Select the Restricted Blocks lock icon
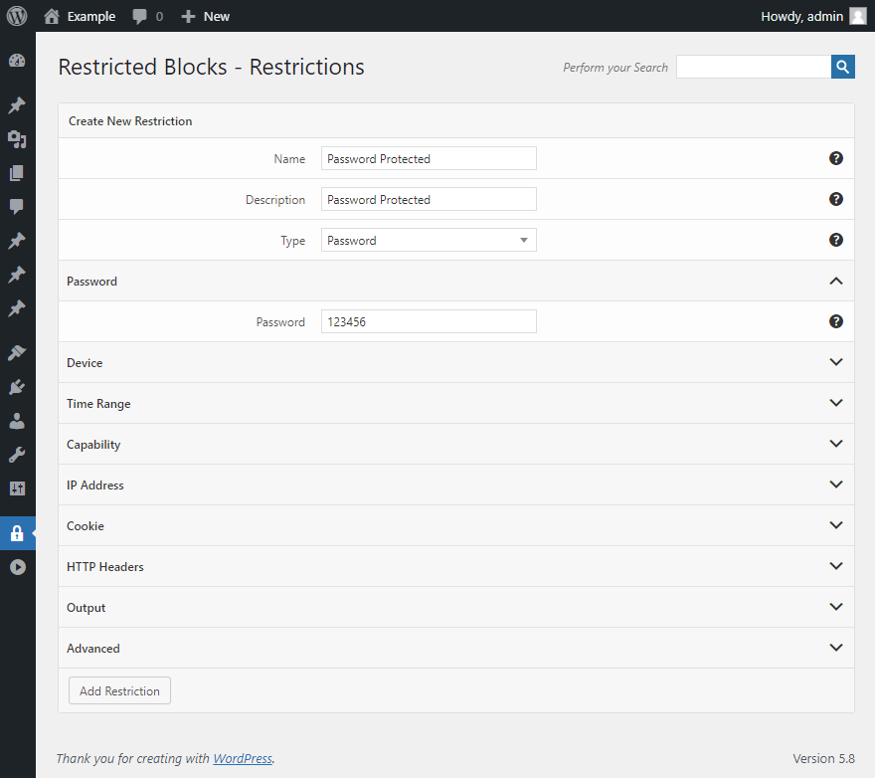Viewport: 875px width, 778px height. point(17,533)
